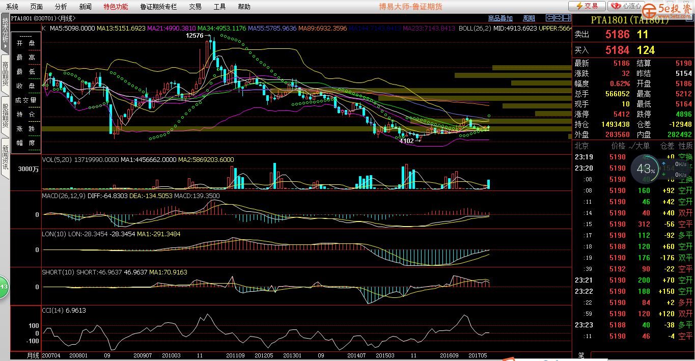The image size is (695, 361).
Task: Click the 幅度 legend row
Action: (x=26, y=143)
